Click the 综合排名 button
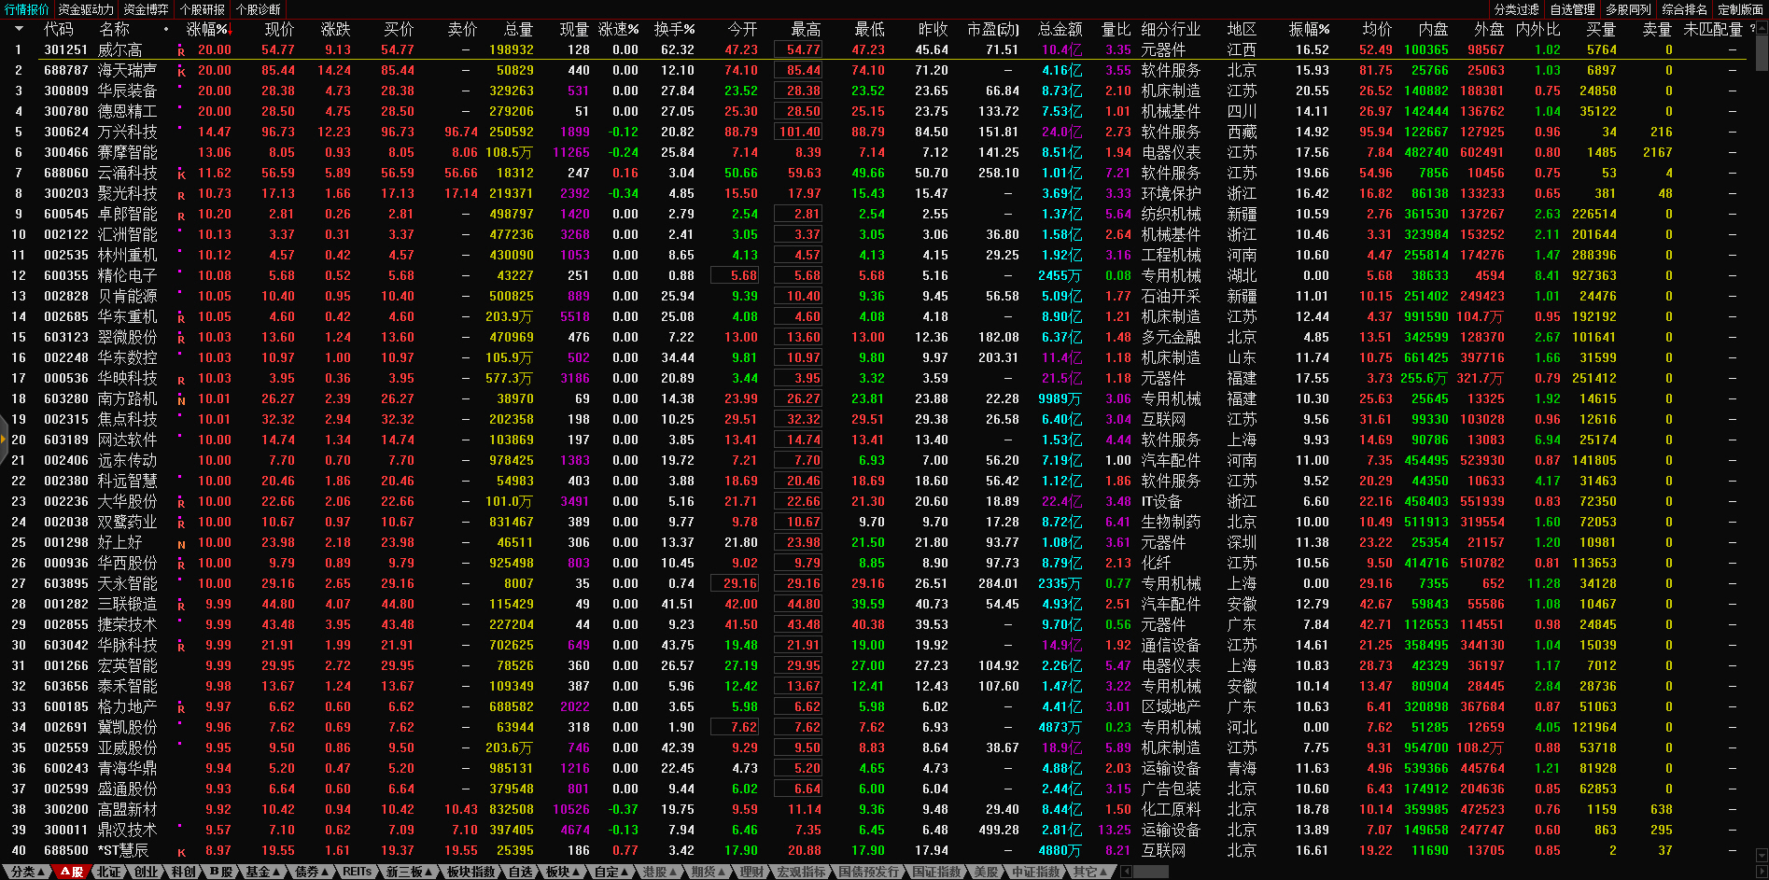The width and height of the screenshot is (1769, 880). pos(1684,9)
